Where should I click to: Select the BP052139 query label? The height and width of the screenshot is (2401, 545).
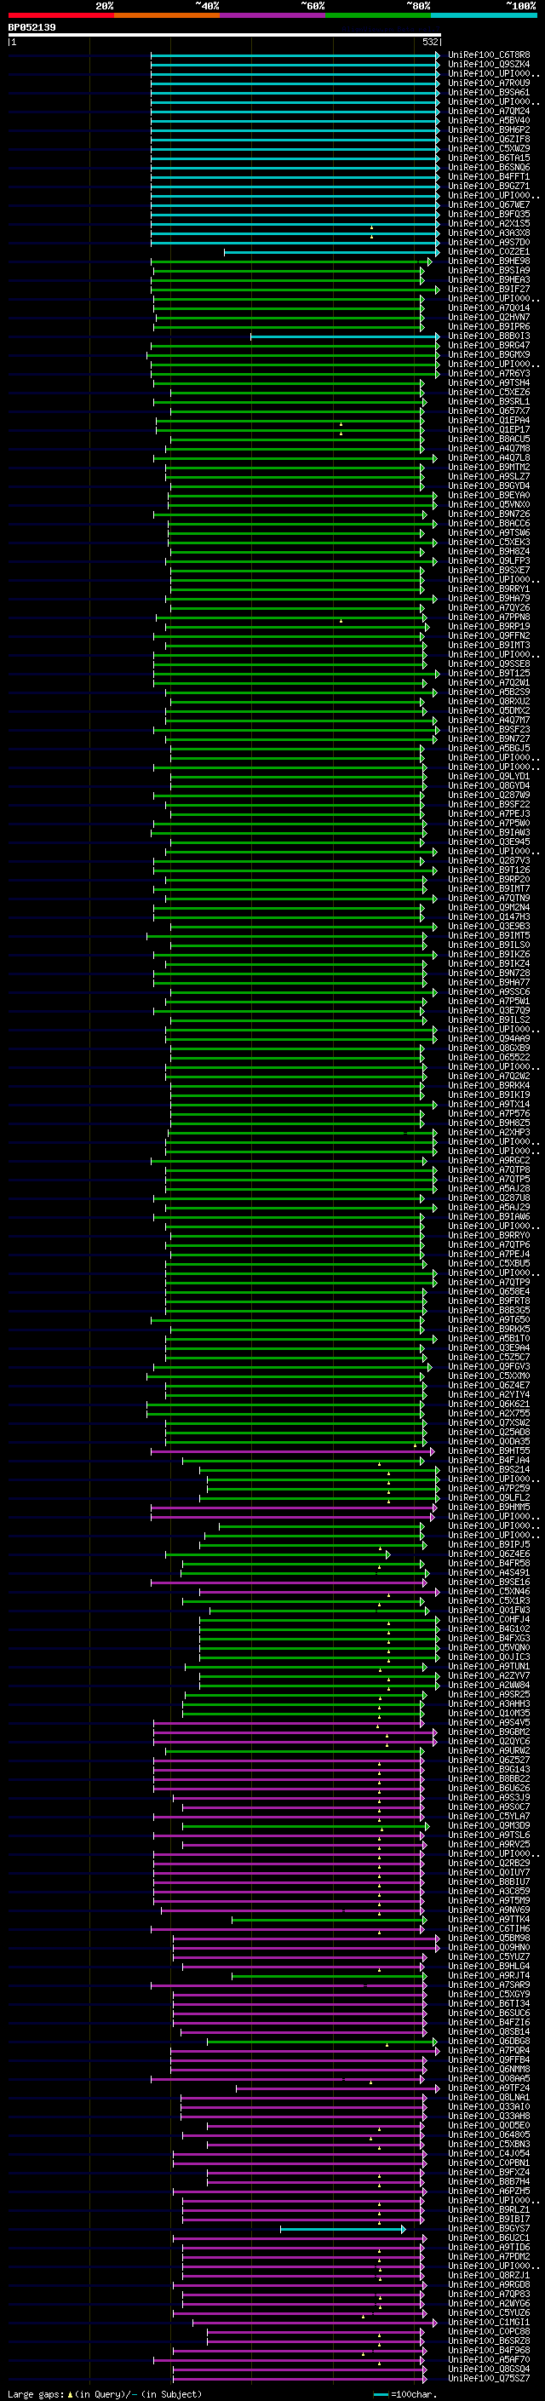tap(32, 27)
